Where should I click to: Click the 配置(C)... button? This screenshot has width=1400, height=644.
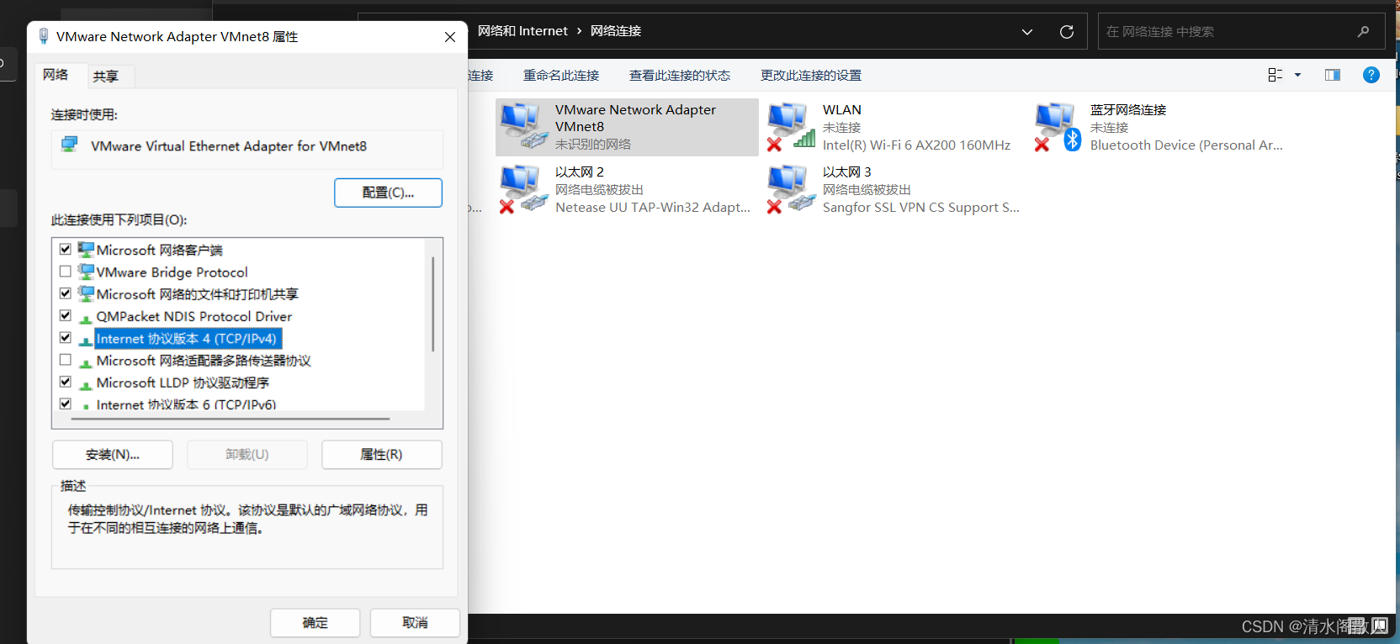pyautogui.click(x=388, y=193)
